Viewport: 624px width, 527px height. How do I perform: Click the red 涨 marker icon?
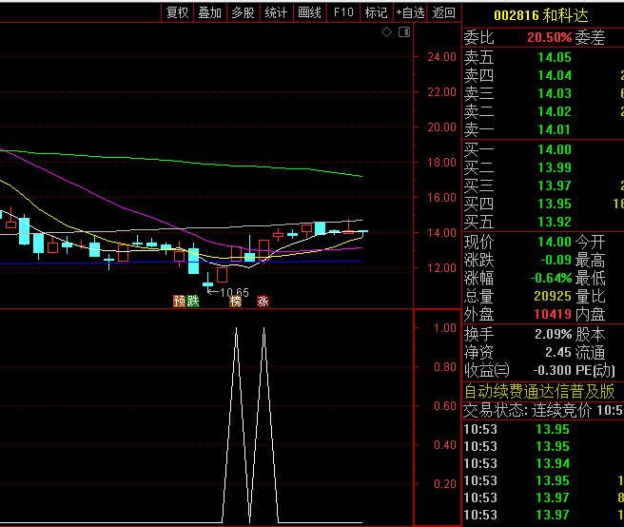[263, 301]
